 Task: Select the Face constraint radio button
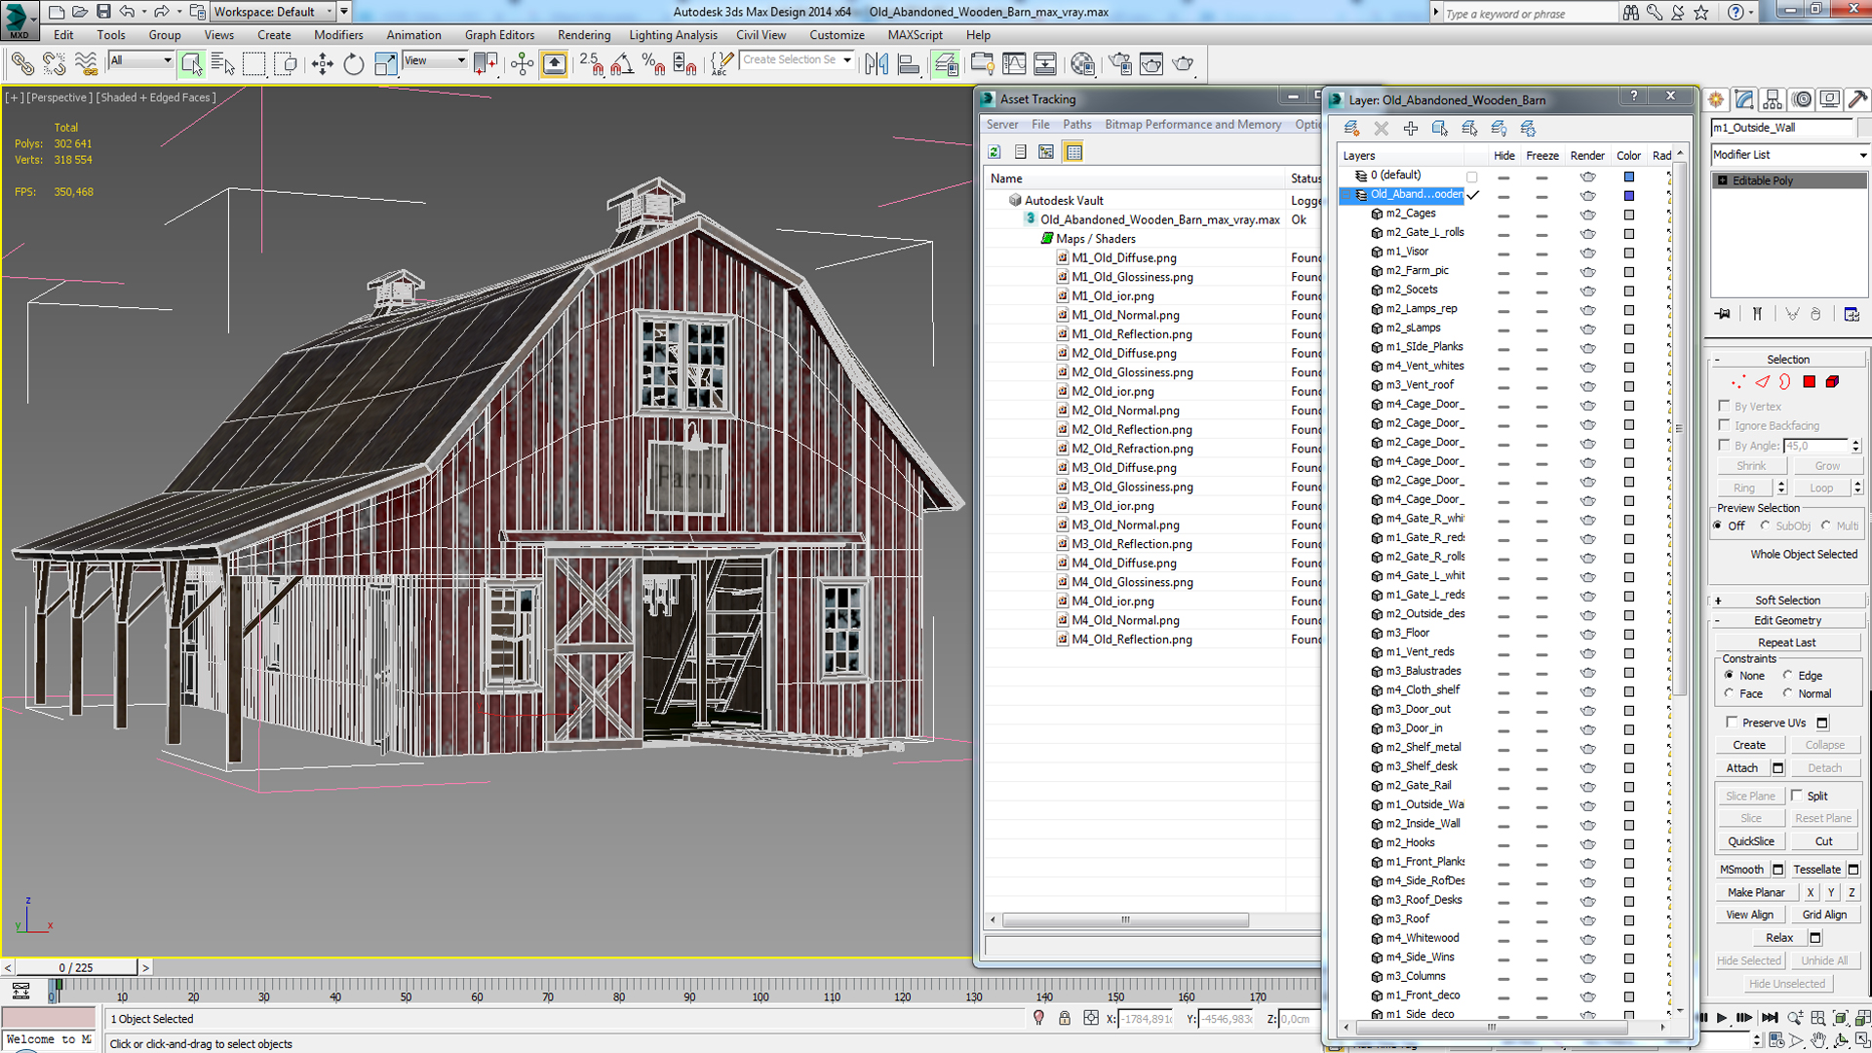click(1730, 693)
